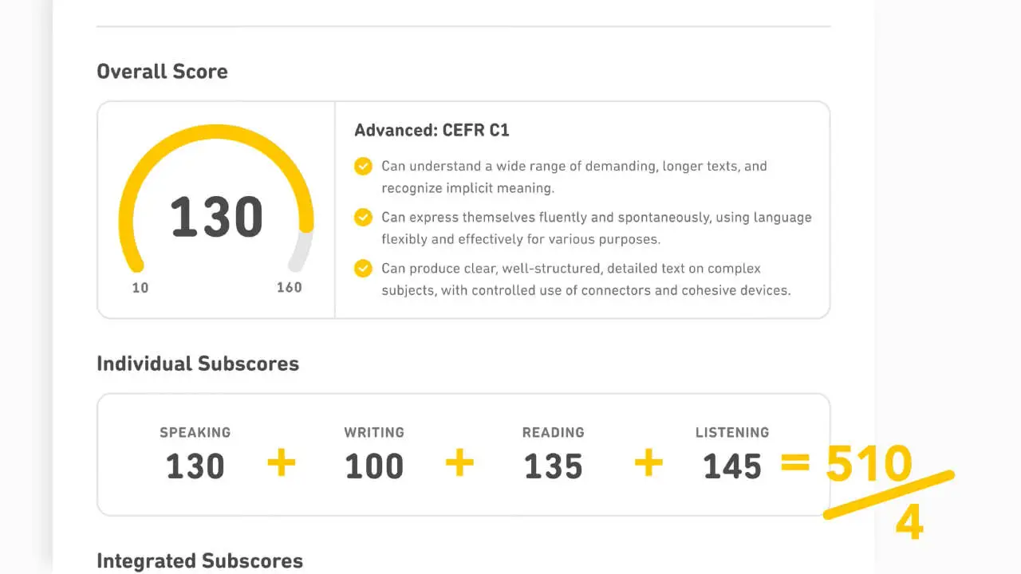Click the plus sign between Reading and Listening

point(648,463)
